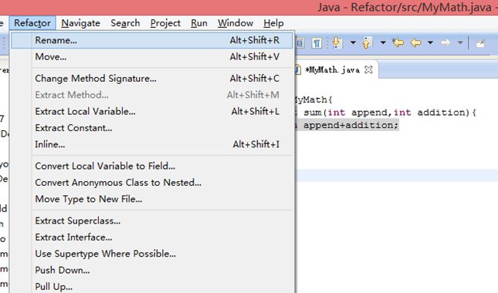498x293 pixels.
Task: Toggle Block Selection Mode toolbar icon
Action: 300,42
